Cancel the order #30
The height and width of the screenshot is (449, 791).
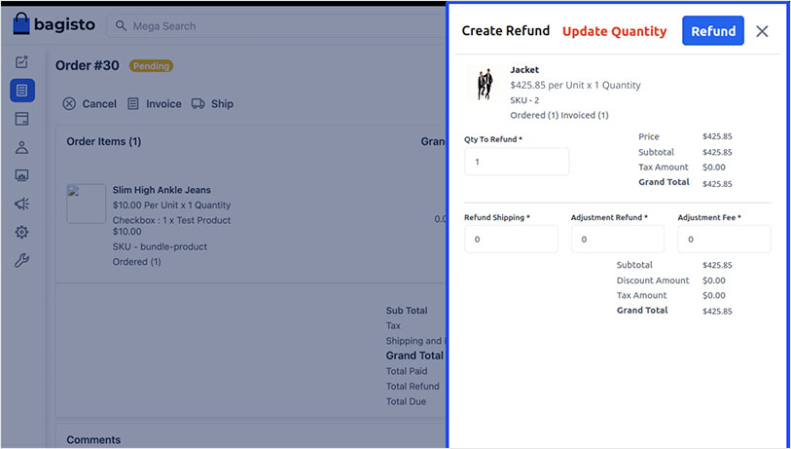click(x=90, y=104)
